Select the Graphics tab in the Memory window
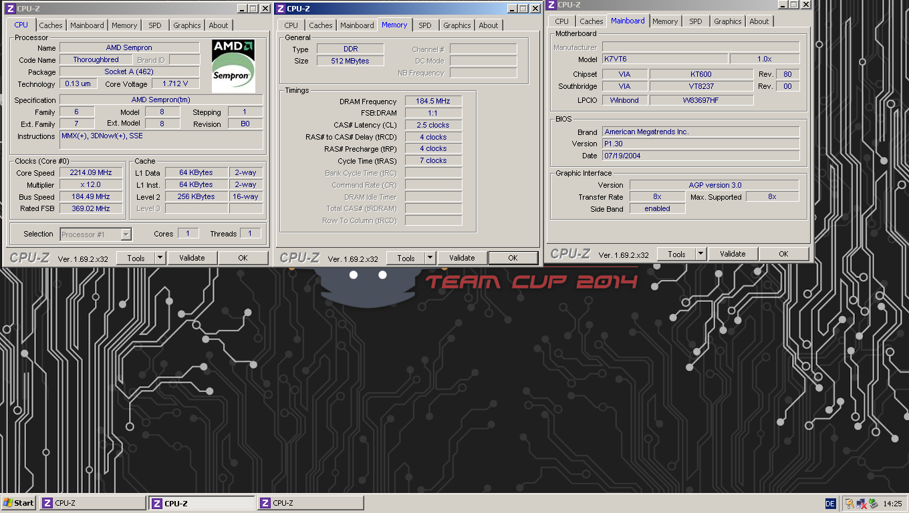Viewport: 909px width, 513px height. [x=457, y=25]
